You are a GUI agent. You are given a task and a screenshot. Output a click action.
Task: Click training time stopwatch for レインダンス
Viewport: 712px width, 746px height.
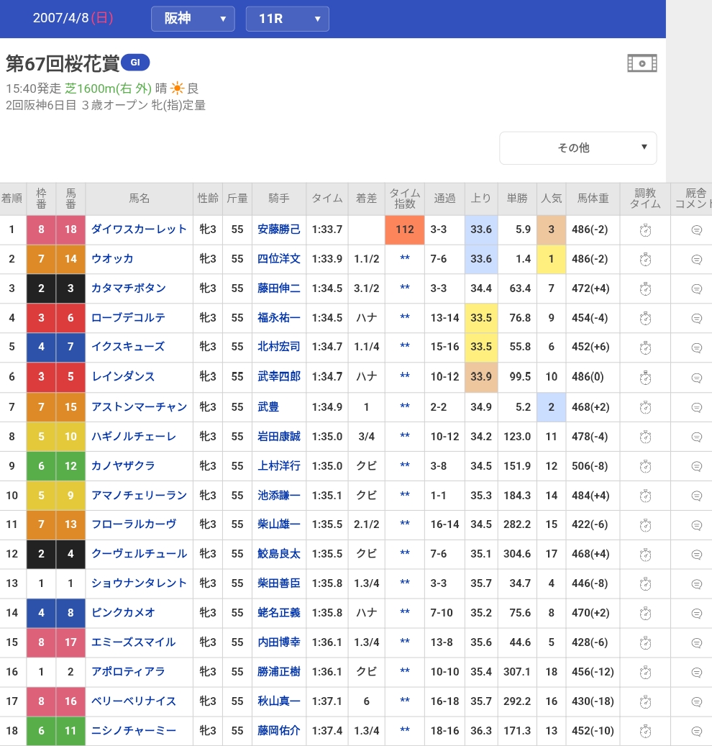click(645, 378)
